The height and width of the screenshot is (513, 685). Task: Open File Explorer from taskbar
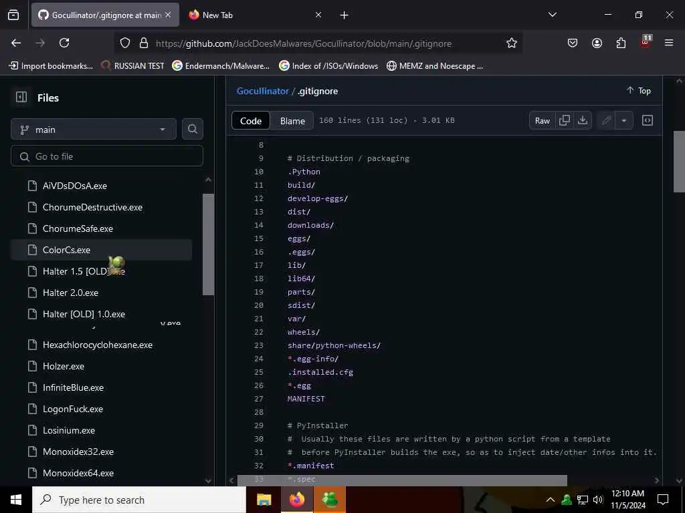[264, 500]
